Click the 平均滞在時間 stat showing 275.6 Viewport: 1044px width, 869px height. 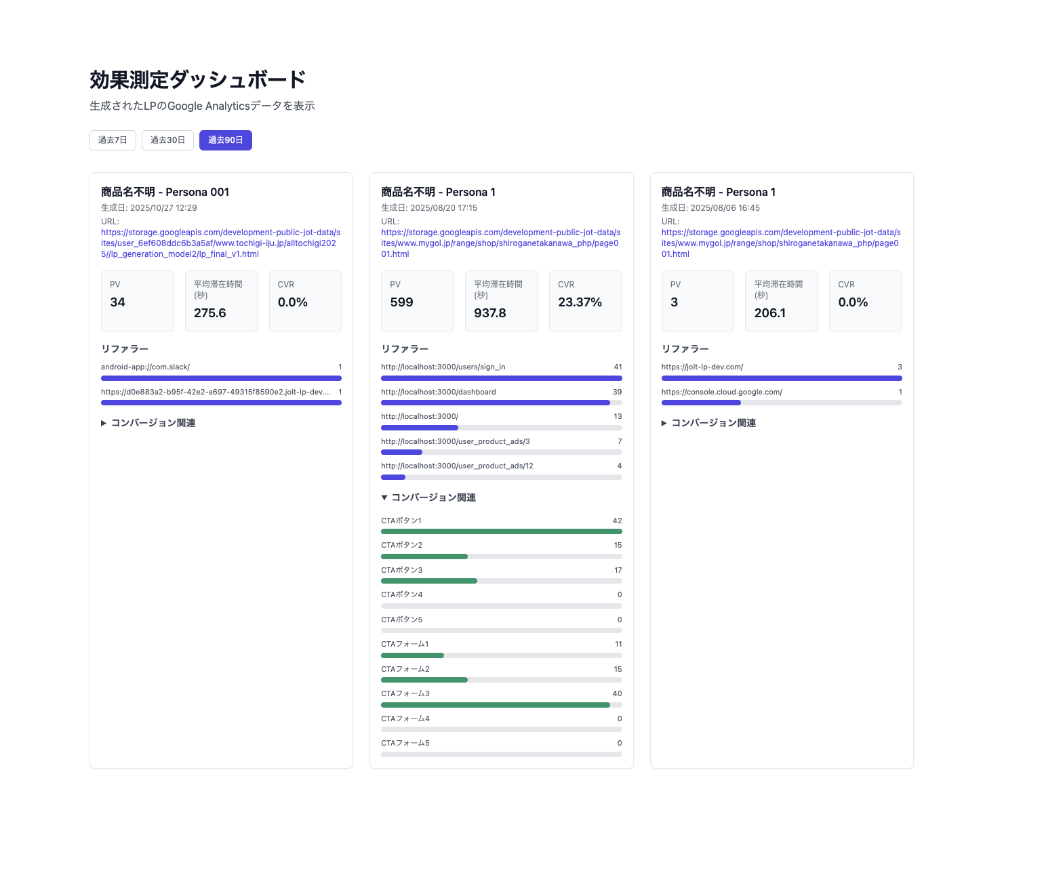(x=221, y=301)
